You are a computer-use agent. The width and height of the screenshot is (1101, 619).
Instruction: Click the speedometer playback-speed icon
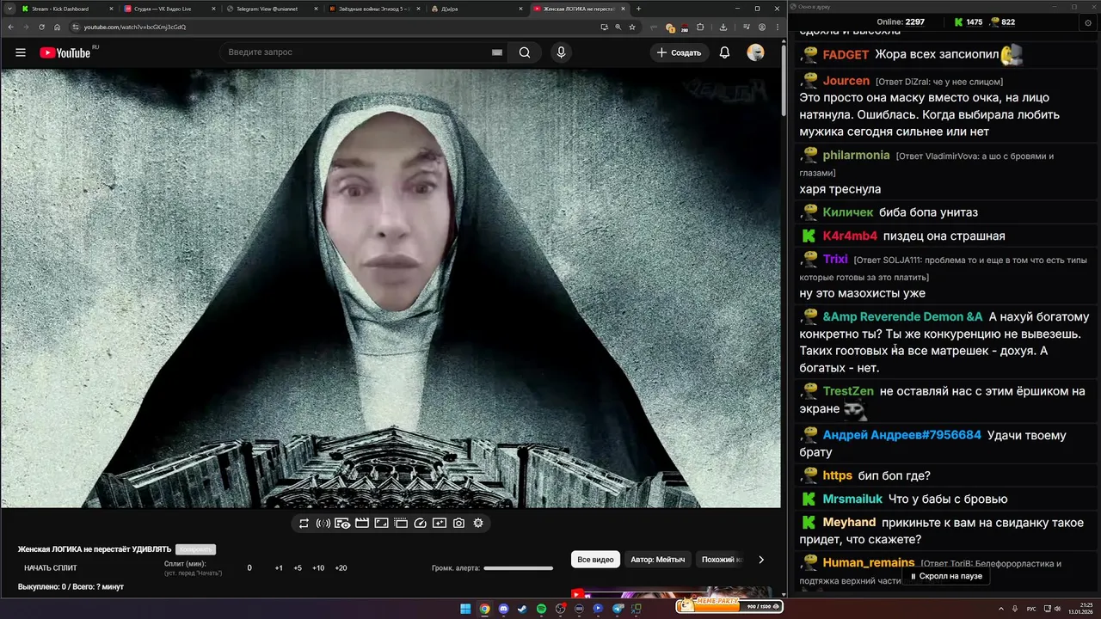421,523
